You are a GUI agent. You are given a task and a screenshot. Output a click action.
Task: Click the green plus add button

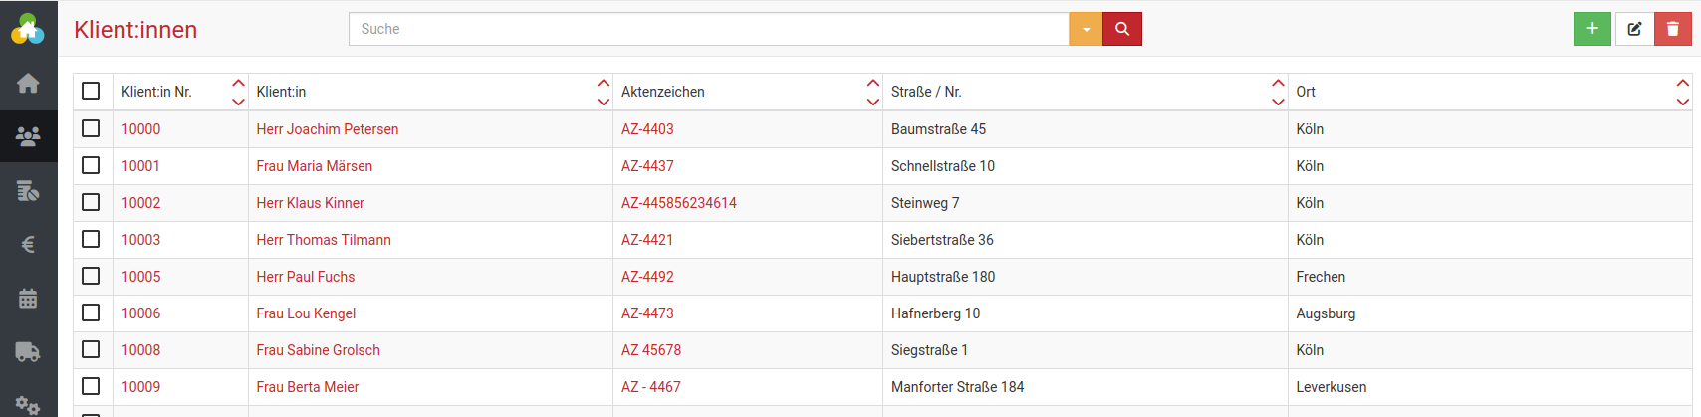coord(1591,29)
